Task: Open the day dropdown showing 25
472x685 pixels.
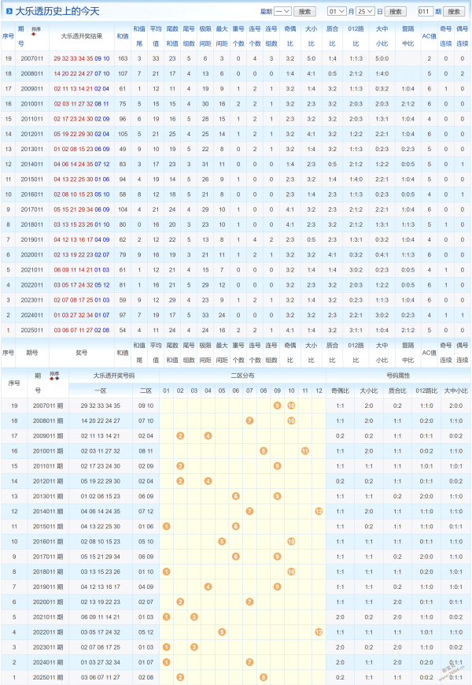Action: click(x=365, y=12)
